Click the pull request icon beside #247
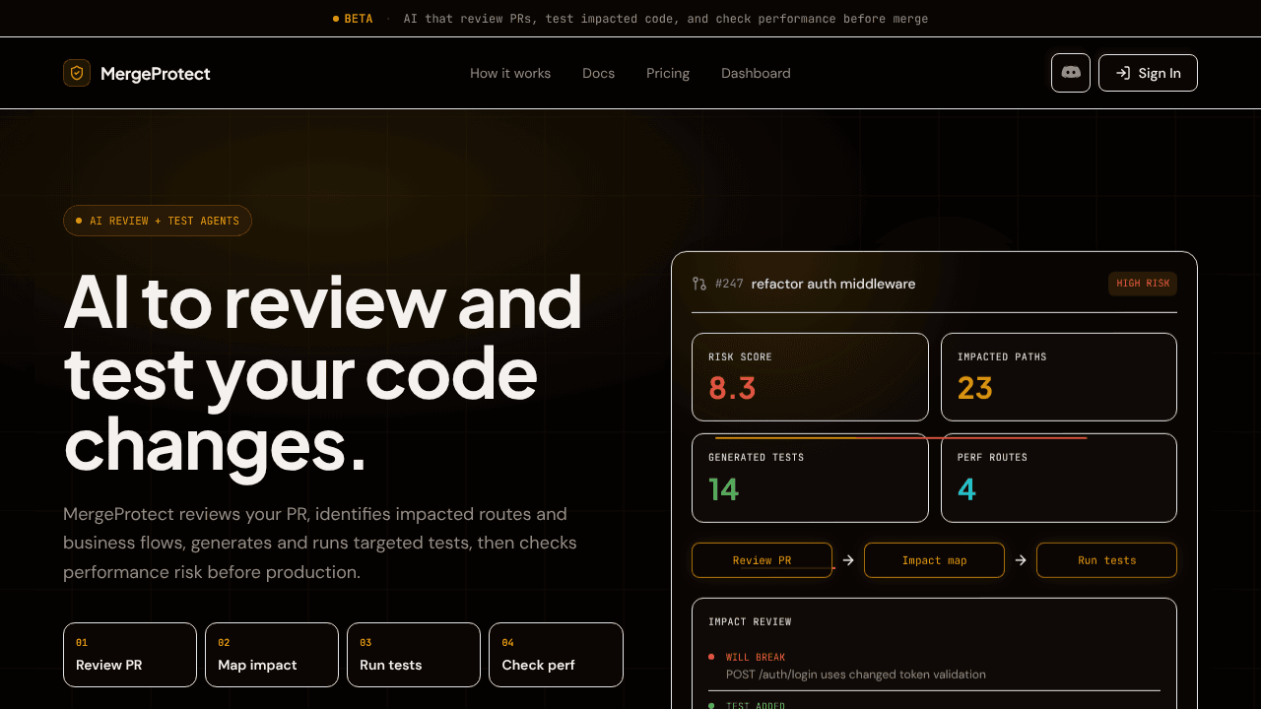The height and width of the screenshot is (709, 1261). [699, 284]
